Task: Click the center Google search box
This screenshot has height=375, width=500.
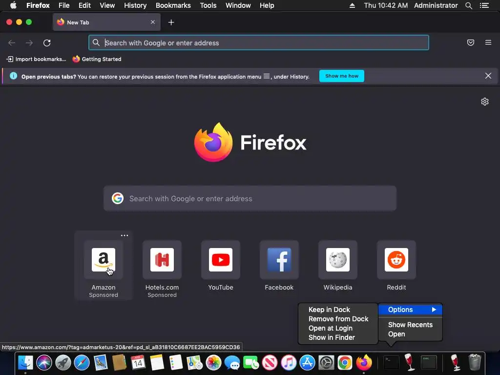Action: (250, 198)
